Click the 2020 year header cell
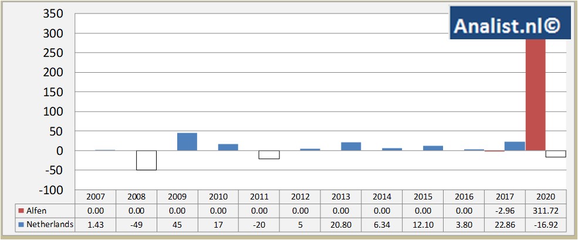The height and width of the screenshot is (240, 578). pyautogui.click(x=546, y=197)
